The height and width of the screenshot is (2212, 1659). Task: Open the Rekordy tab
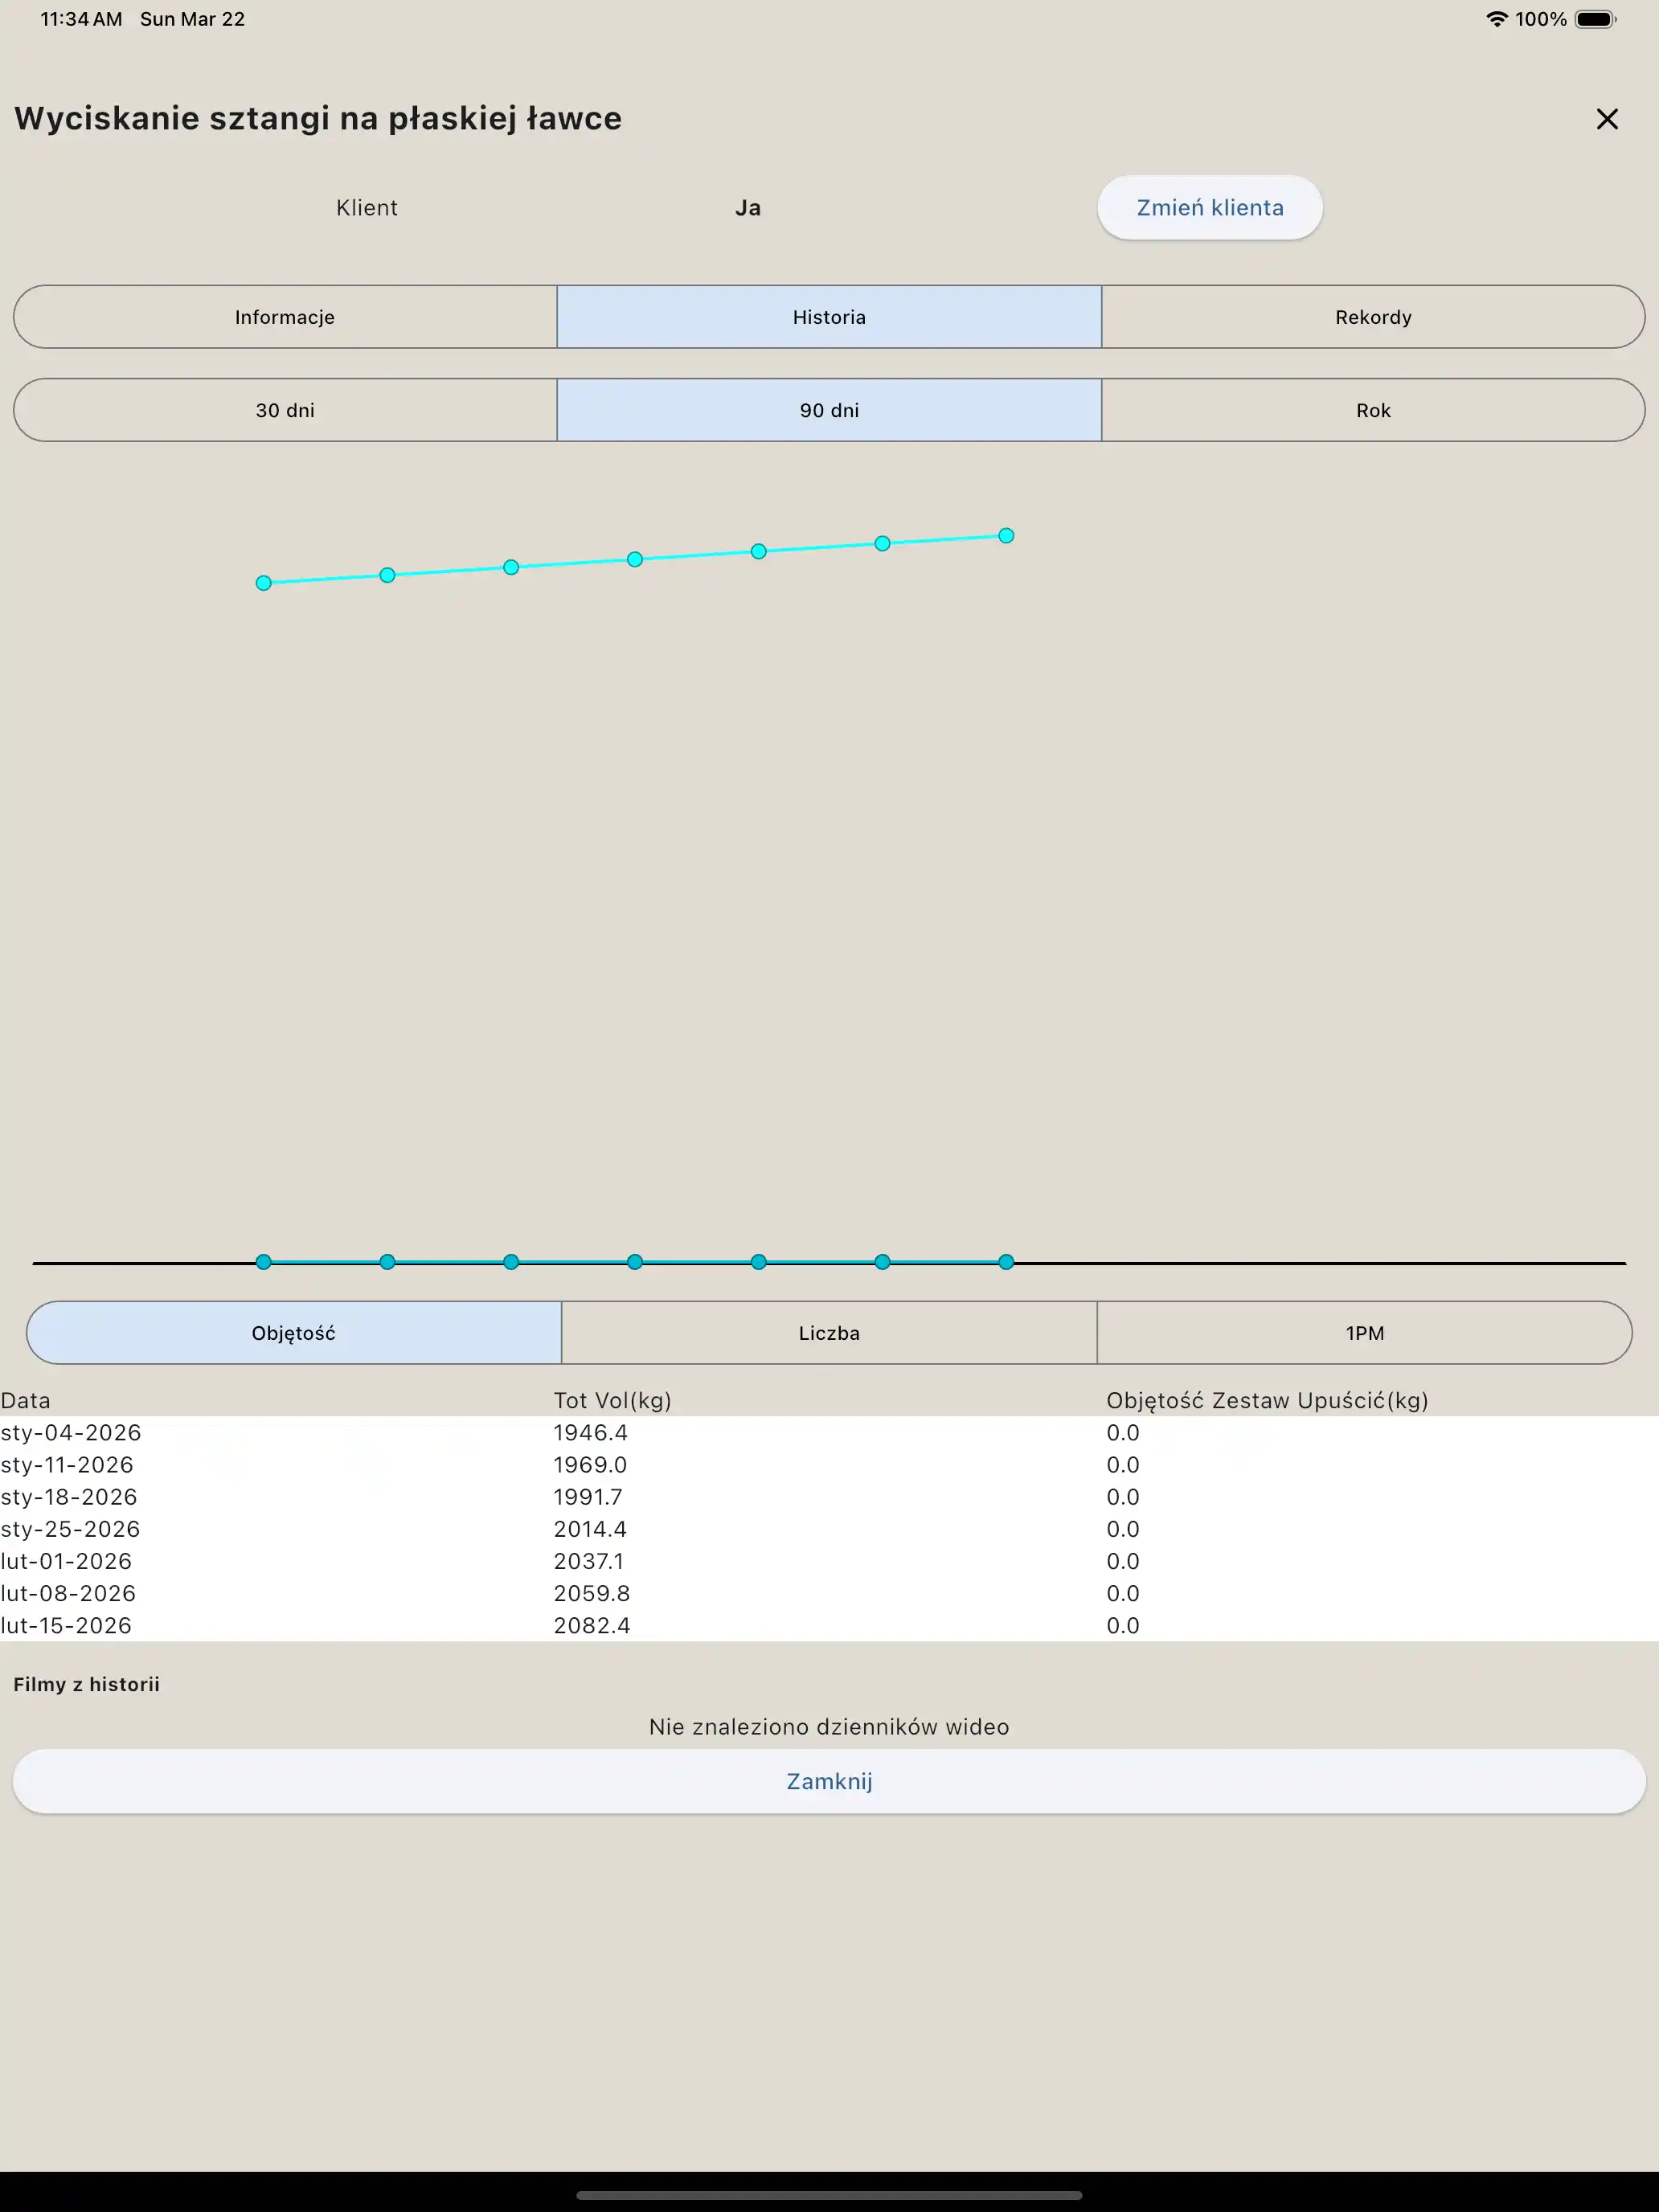coord(1372,317)
